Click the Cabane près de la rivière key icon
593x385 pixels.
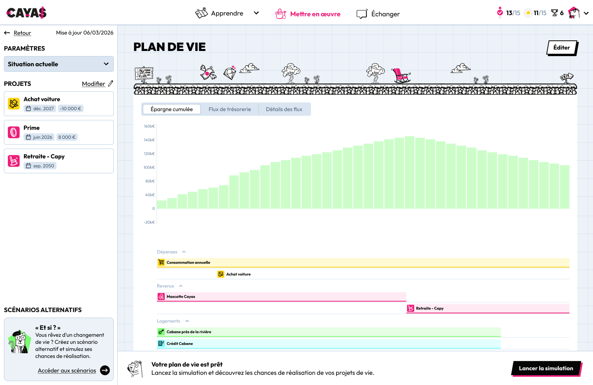click(x=161, y=332)
